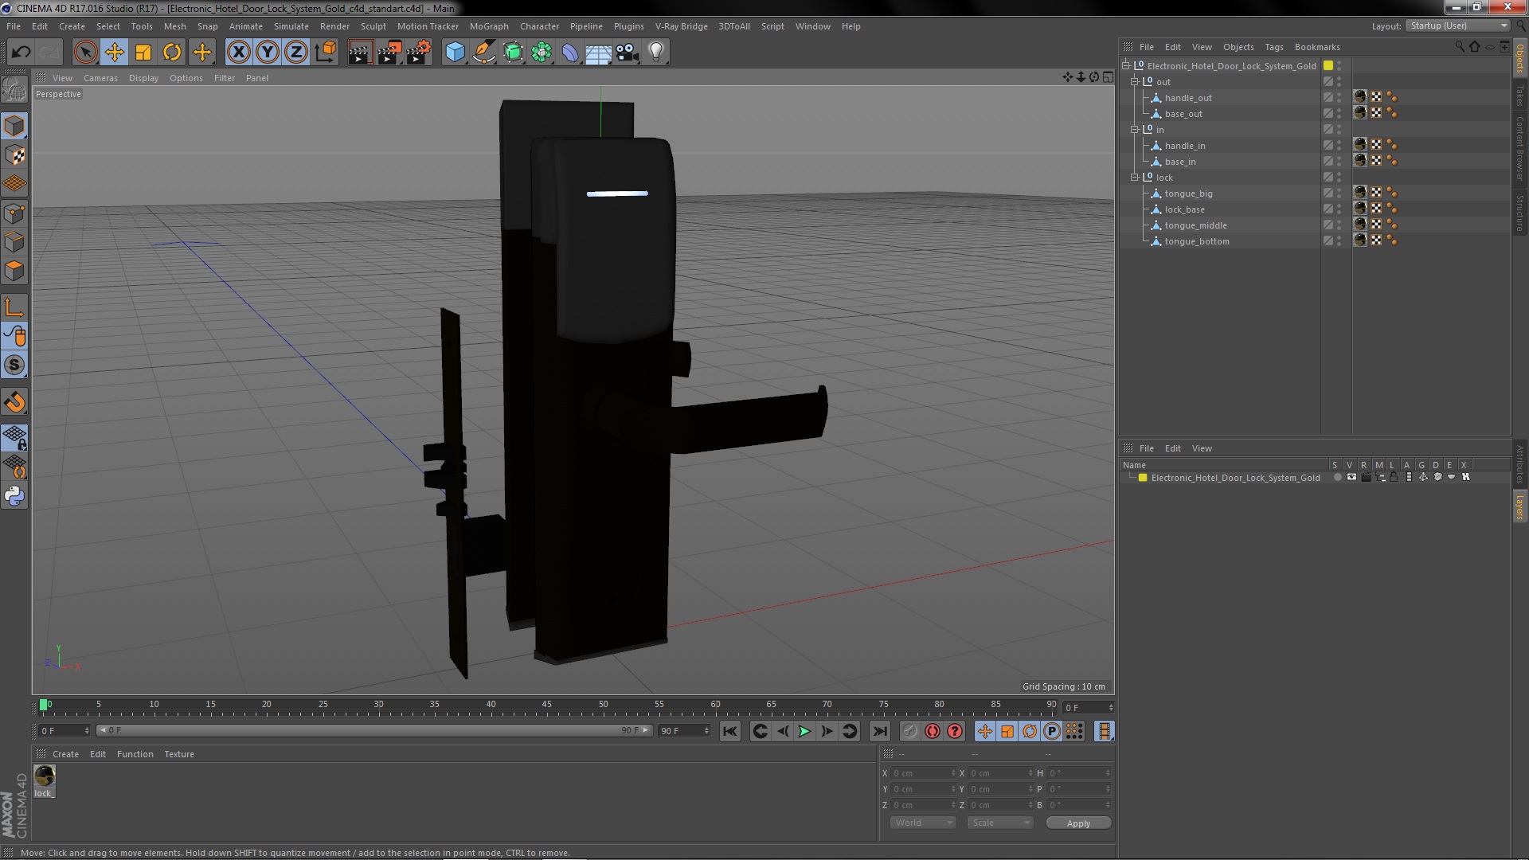Open the MoGraph menu
The width and height of the screenshot is (1529, 860).
point(488,26)
